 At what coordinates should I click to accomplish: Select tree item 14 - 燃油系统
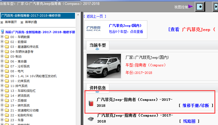point(20,96)
